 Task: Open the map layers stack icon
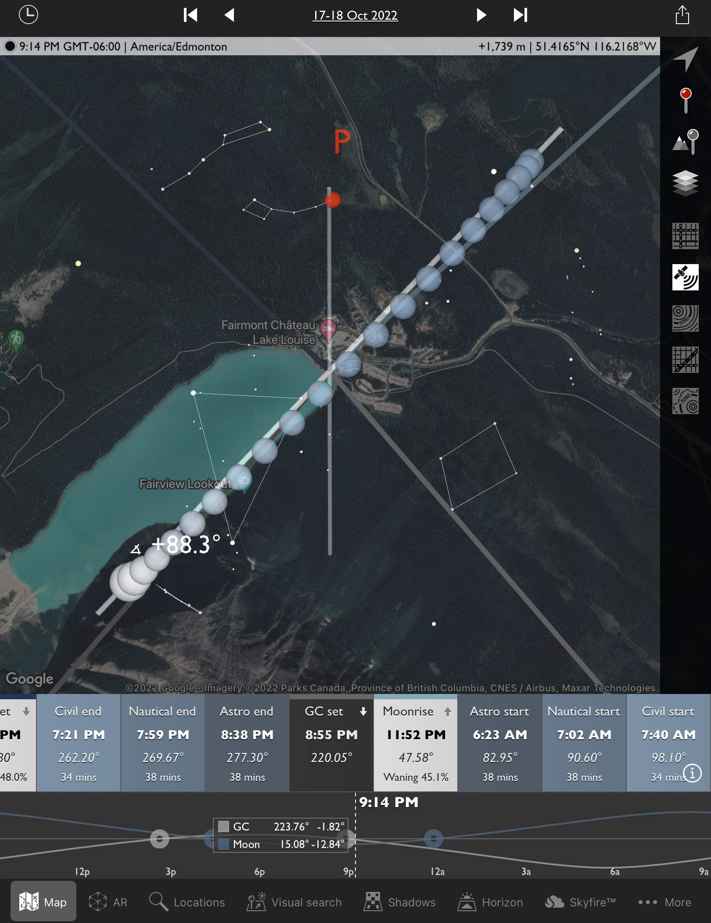[686, 182]
